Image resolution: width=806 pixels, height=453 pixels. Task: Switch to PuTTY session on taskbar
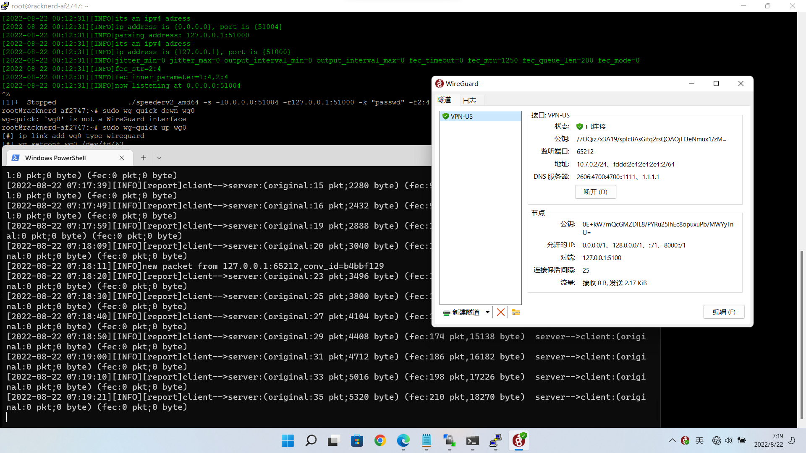(x=495, y=440)
